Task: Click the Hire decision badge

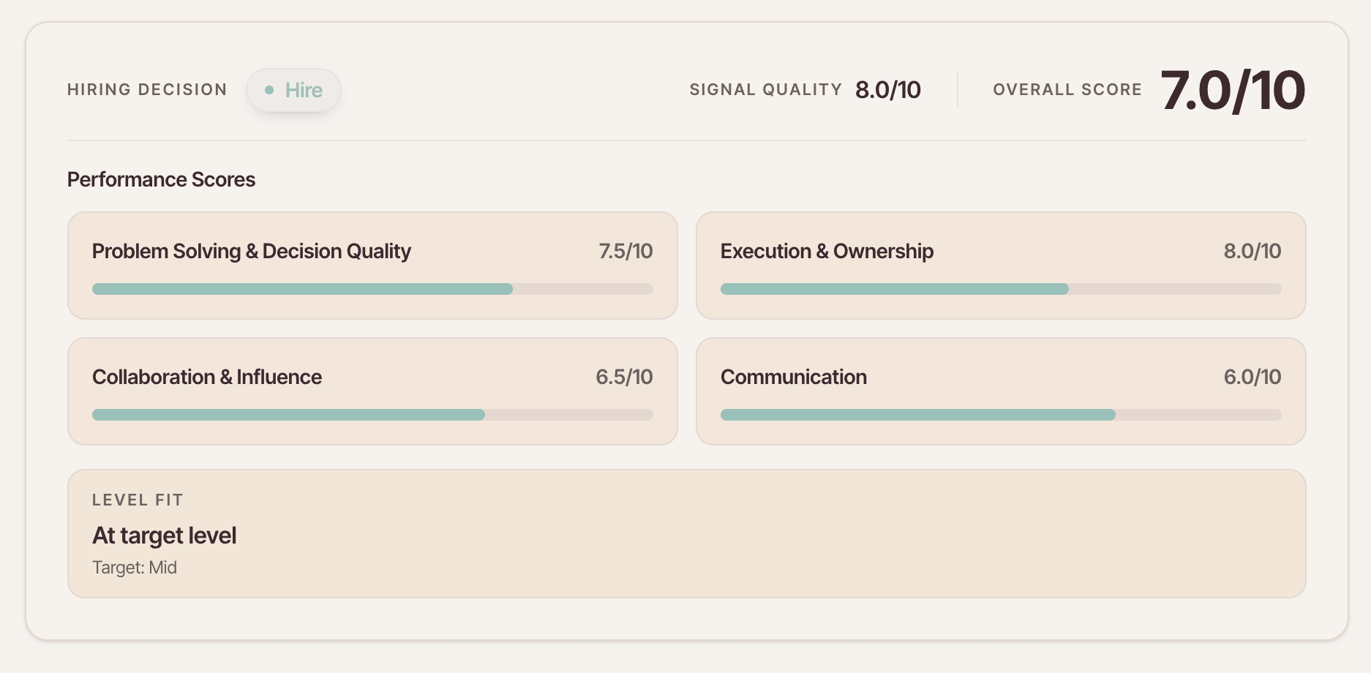Action: (293, 89)
